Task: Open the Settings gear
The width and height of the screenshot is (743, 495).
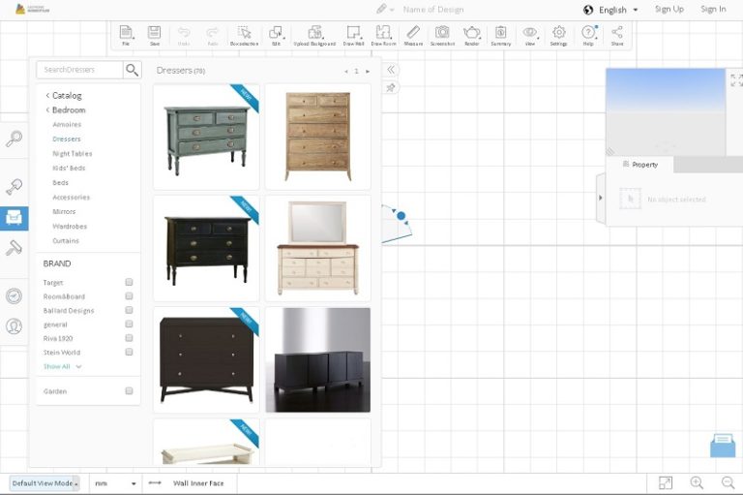Action: (558, 36)
